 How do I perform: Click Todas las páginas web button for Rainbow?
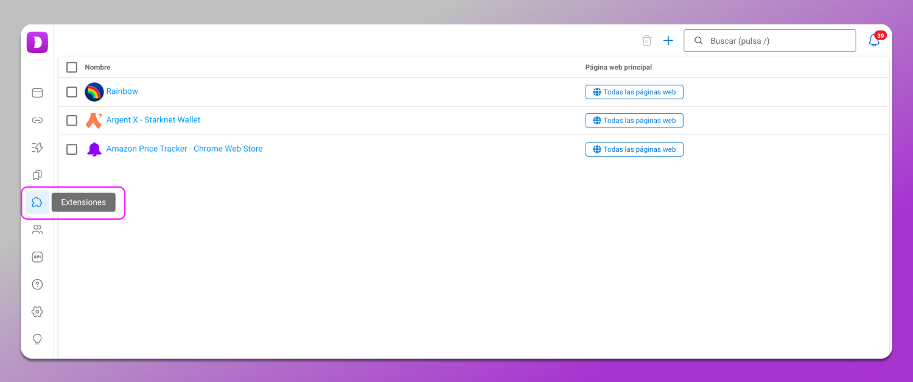(634, 92)
